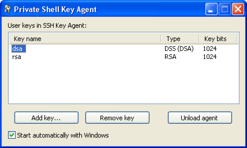Click the maximize button in the title bar
The width and height of the screenshot is (247, 148).
point(225,9)
